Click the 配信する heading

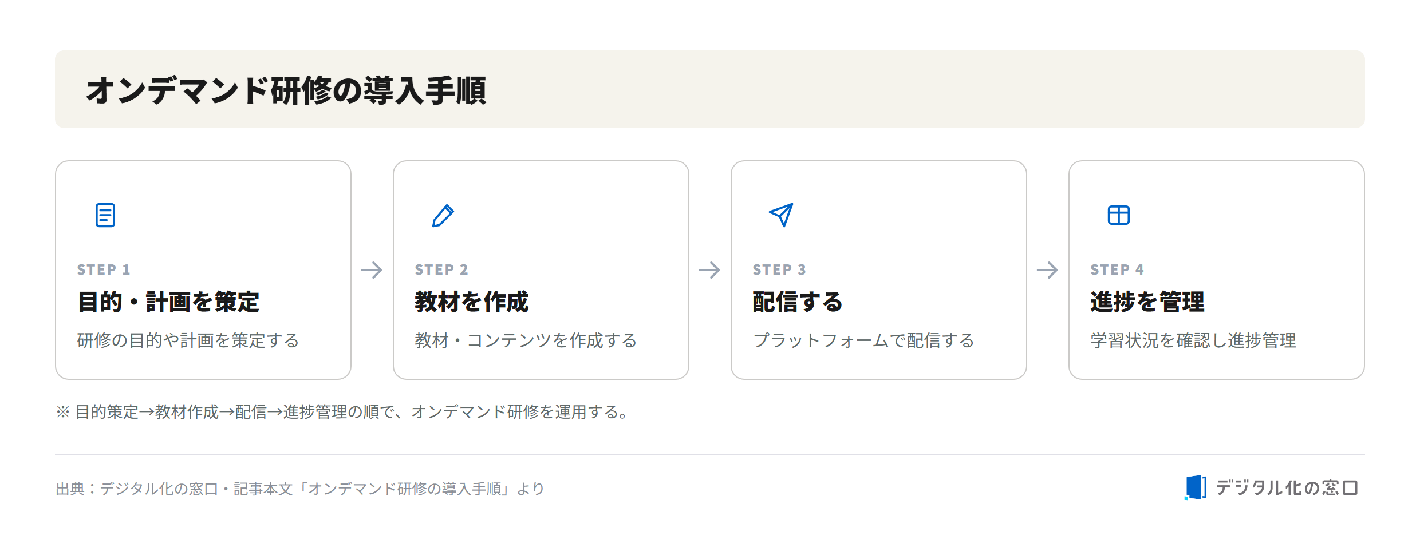pos(798,302)
